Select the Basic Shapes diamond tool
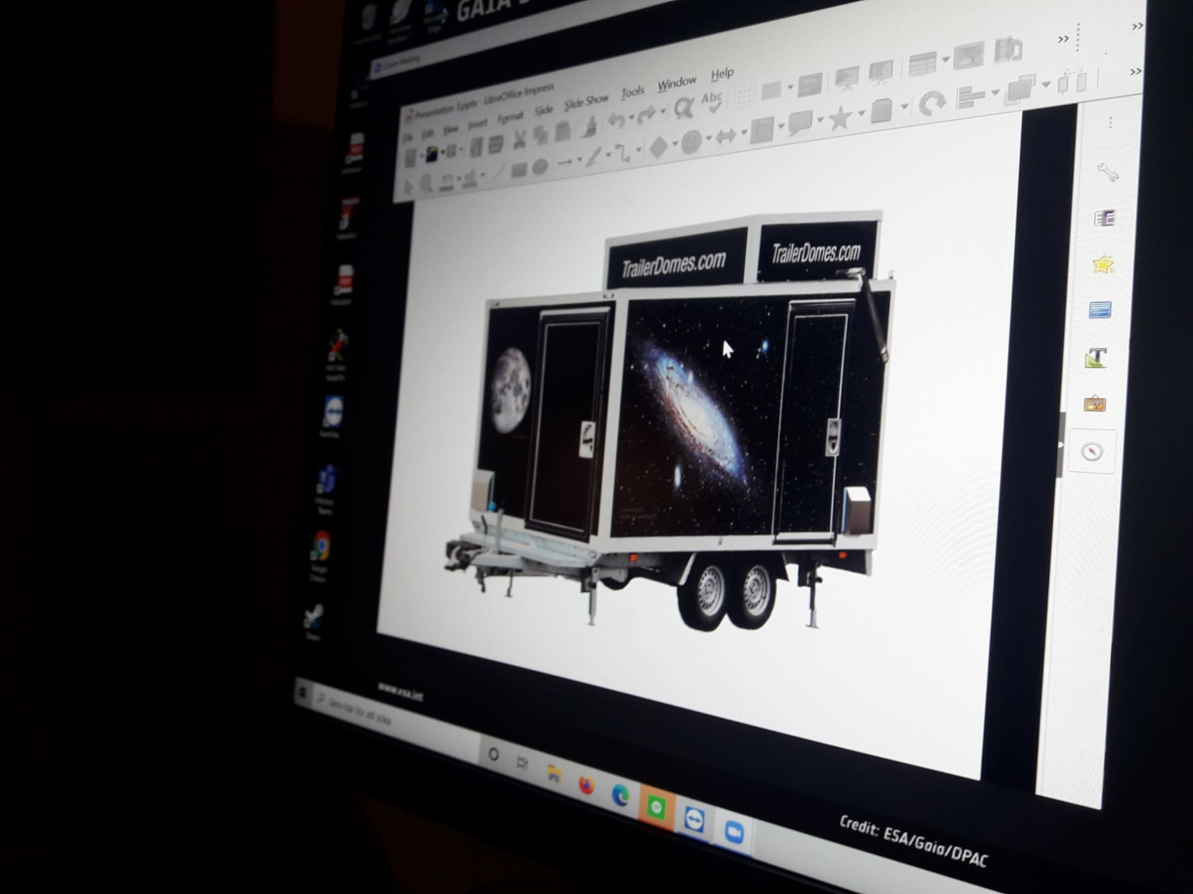The height and width of the screenshot is (894, 1193). pos(658,147)
